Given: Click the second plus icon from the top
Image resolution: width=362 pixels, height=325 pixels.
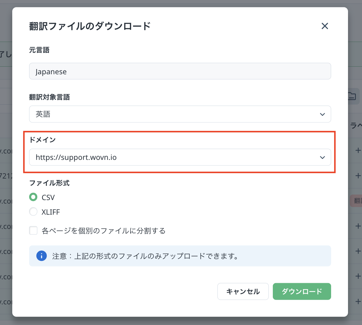Looking at the screenshot, I should pyautogui.click(x=358, y=176).
